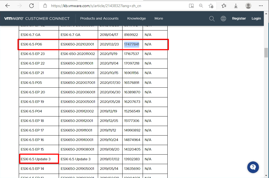
Task: Click date 2019/12/05
Action: pos(109,121)
